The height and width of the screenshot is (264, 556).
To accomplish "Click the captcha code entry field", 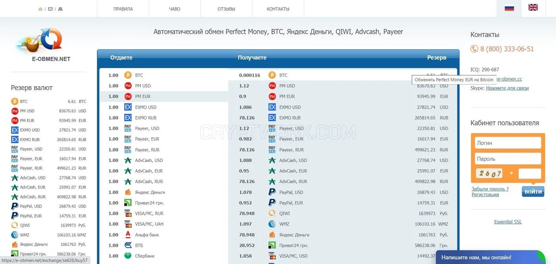I will point(530,173).
